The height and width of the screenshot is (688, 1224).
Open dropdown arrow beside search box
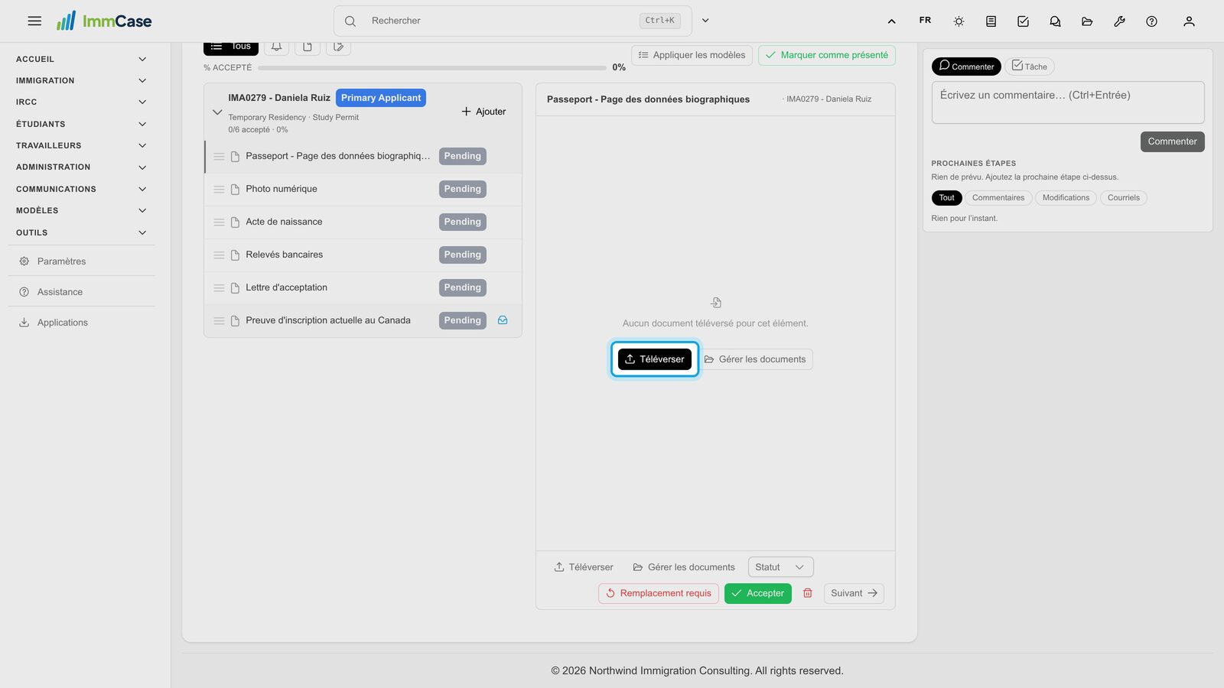pyautogui.click(x=705, y=21)
